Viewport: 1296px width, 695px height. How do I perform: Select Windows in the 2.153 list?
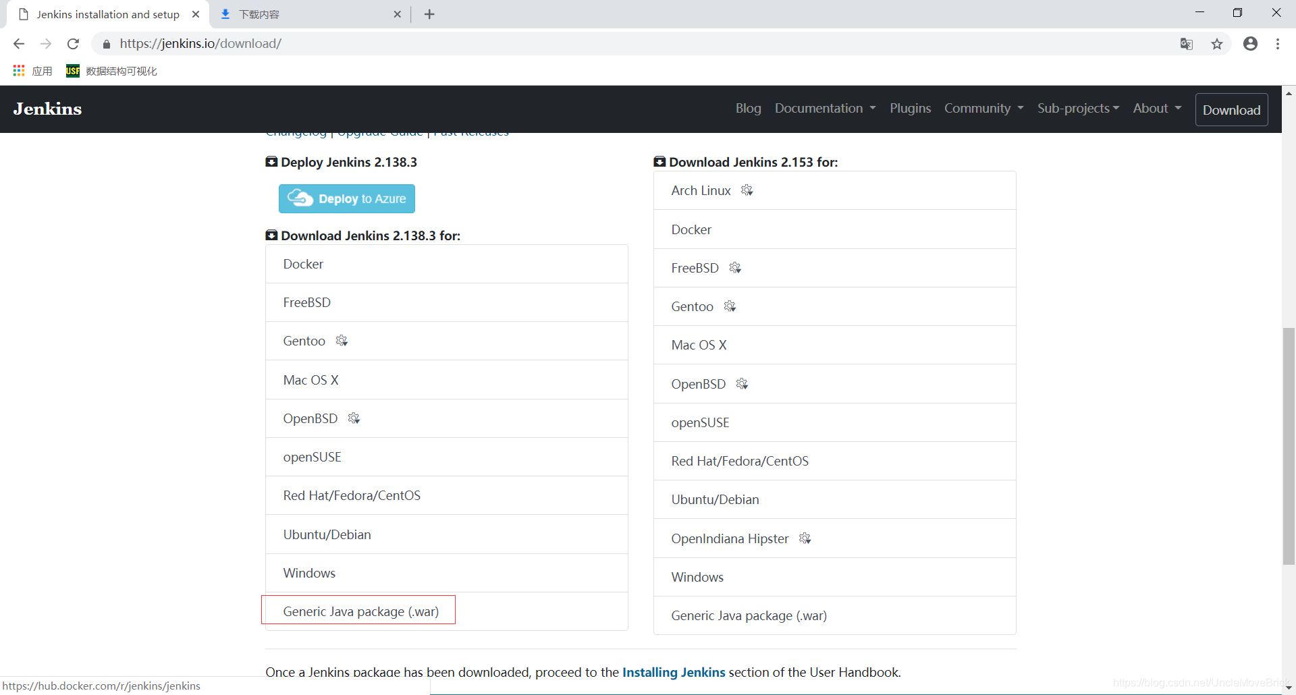pyautogui.click(x=835, y=577)
